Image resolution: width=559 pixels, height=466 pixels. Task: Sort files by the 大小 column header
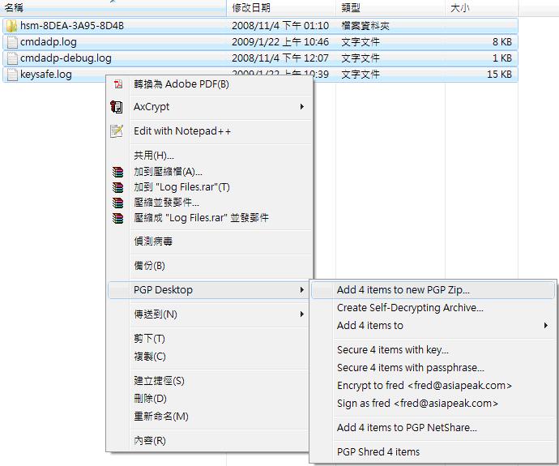pos(459,7)
